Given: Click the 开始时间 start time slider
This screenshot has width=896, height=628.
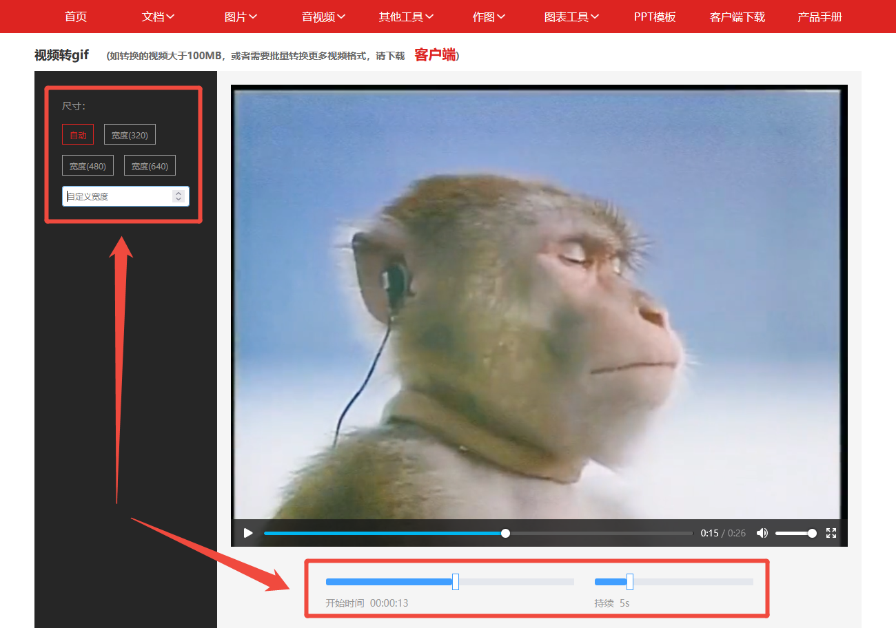Looking at the screenshot, I should (x=449, y=582).
